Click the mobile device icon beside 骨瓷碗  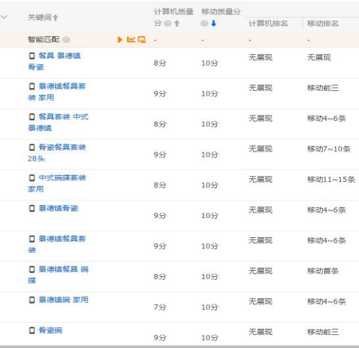(32, 330)
